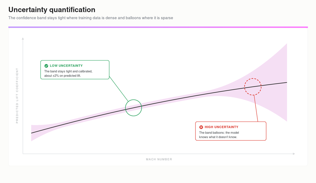
Task: Click the green checkmark icon in the callout
Action: click(46, 66)
